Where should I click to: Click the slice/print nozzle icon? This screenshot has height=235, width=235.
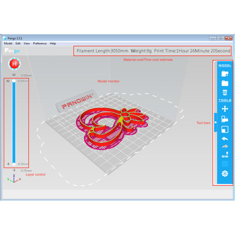pos(225,155)
